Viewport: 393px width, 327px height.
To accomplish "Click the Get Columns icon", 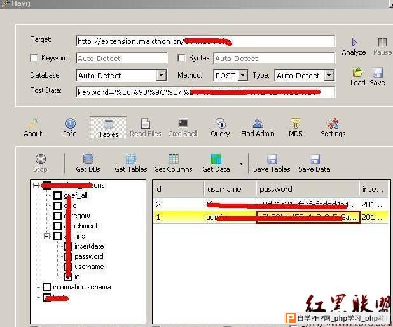I will click(x=174, y=159).
